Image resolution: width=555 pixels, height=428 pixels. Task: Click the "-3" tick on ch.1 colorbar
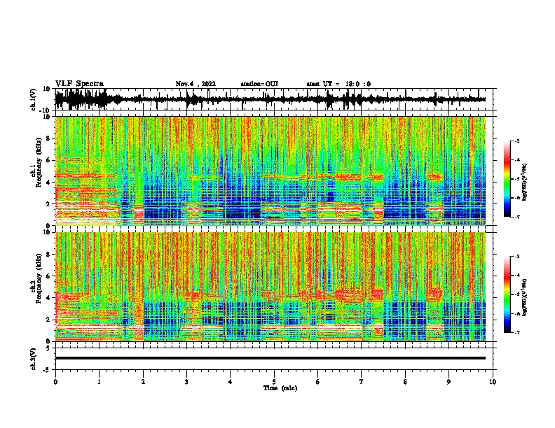(x=517, y=141)
